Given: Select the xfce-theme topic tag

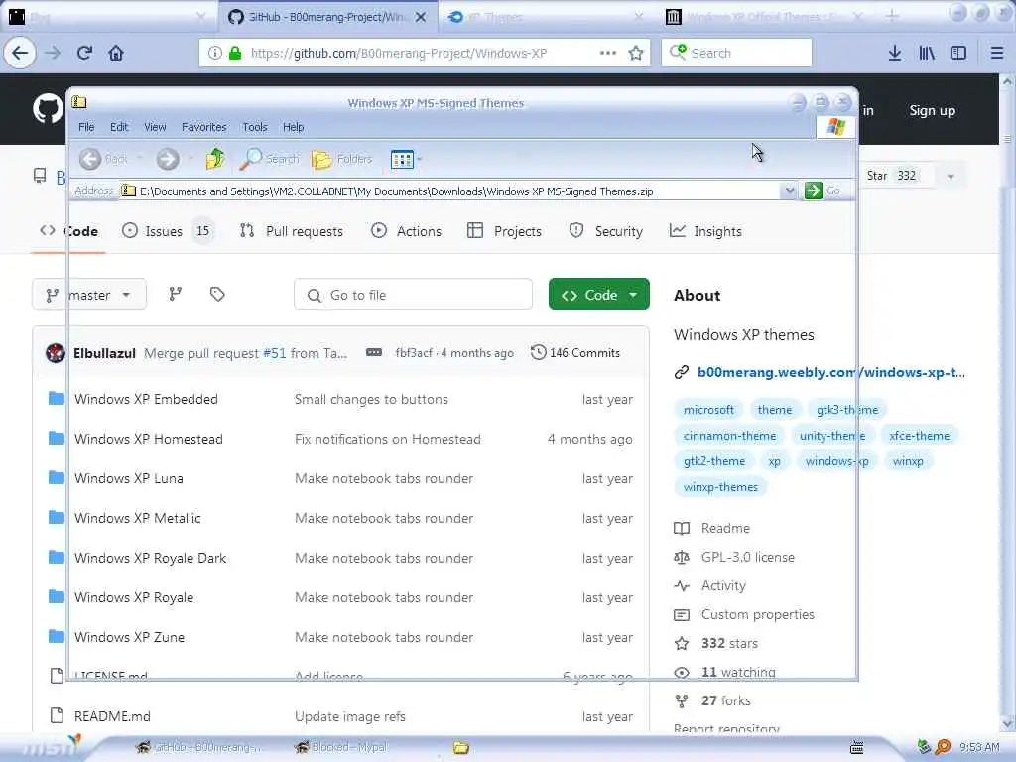Looking at the screenshot, I should [920, 436].
